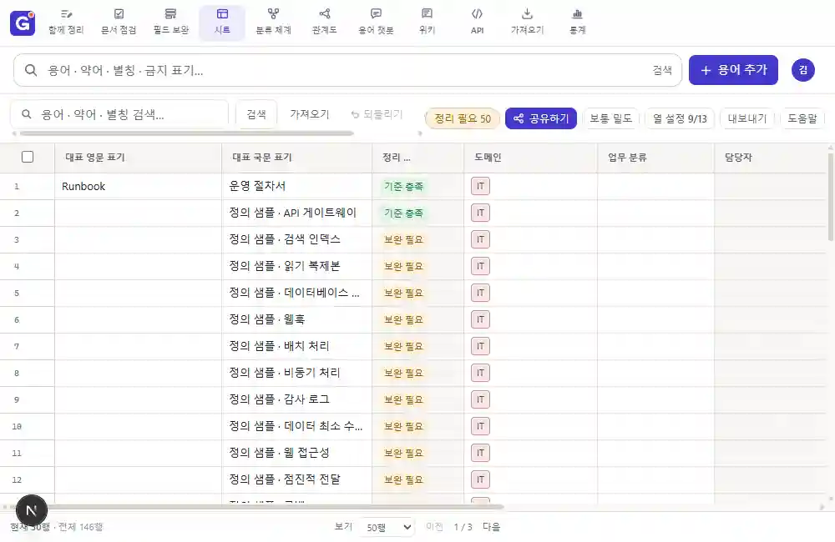This screenshot has height=542, width=835.
Task: Click the 정리 필요 50 filter chip
Action: (x=463, y=118)
